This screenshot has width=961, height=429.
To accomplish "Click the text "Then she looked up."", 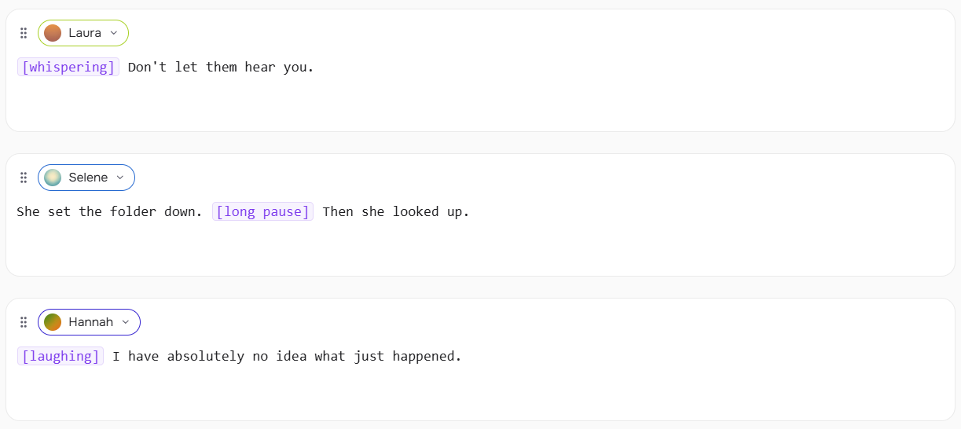I will point(395,211).
